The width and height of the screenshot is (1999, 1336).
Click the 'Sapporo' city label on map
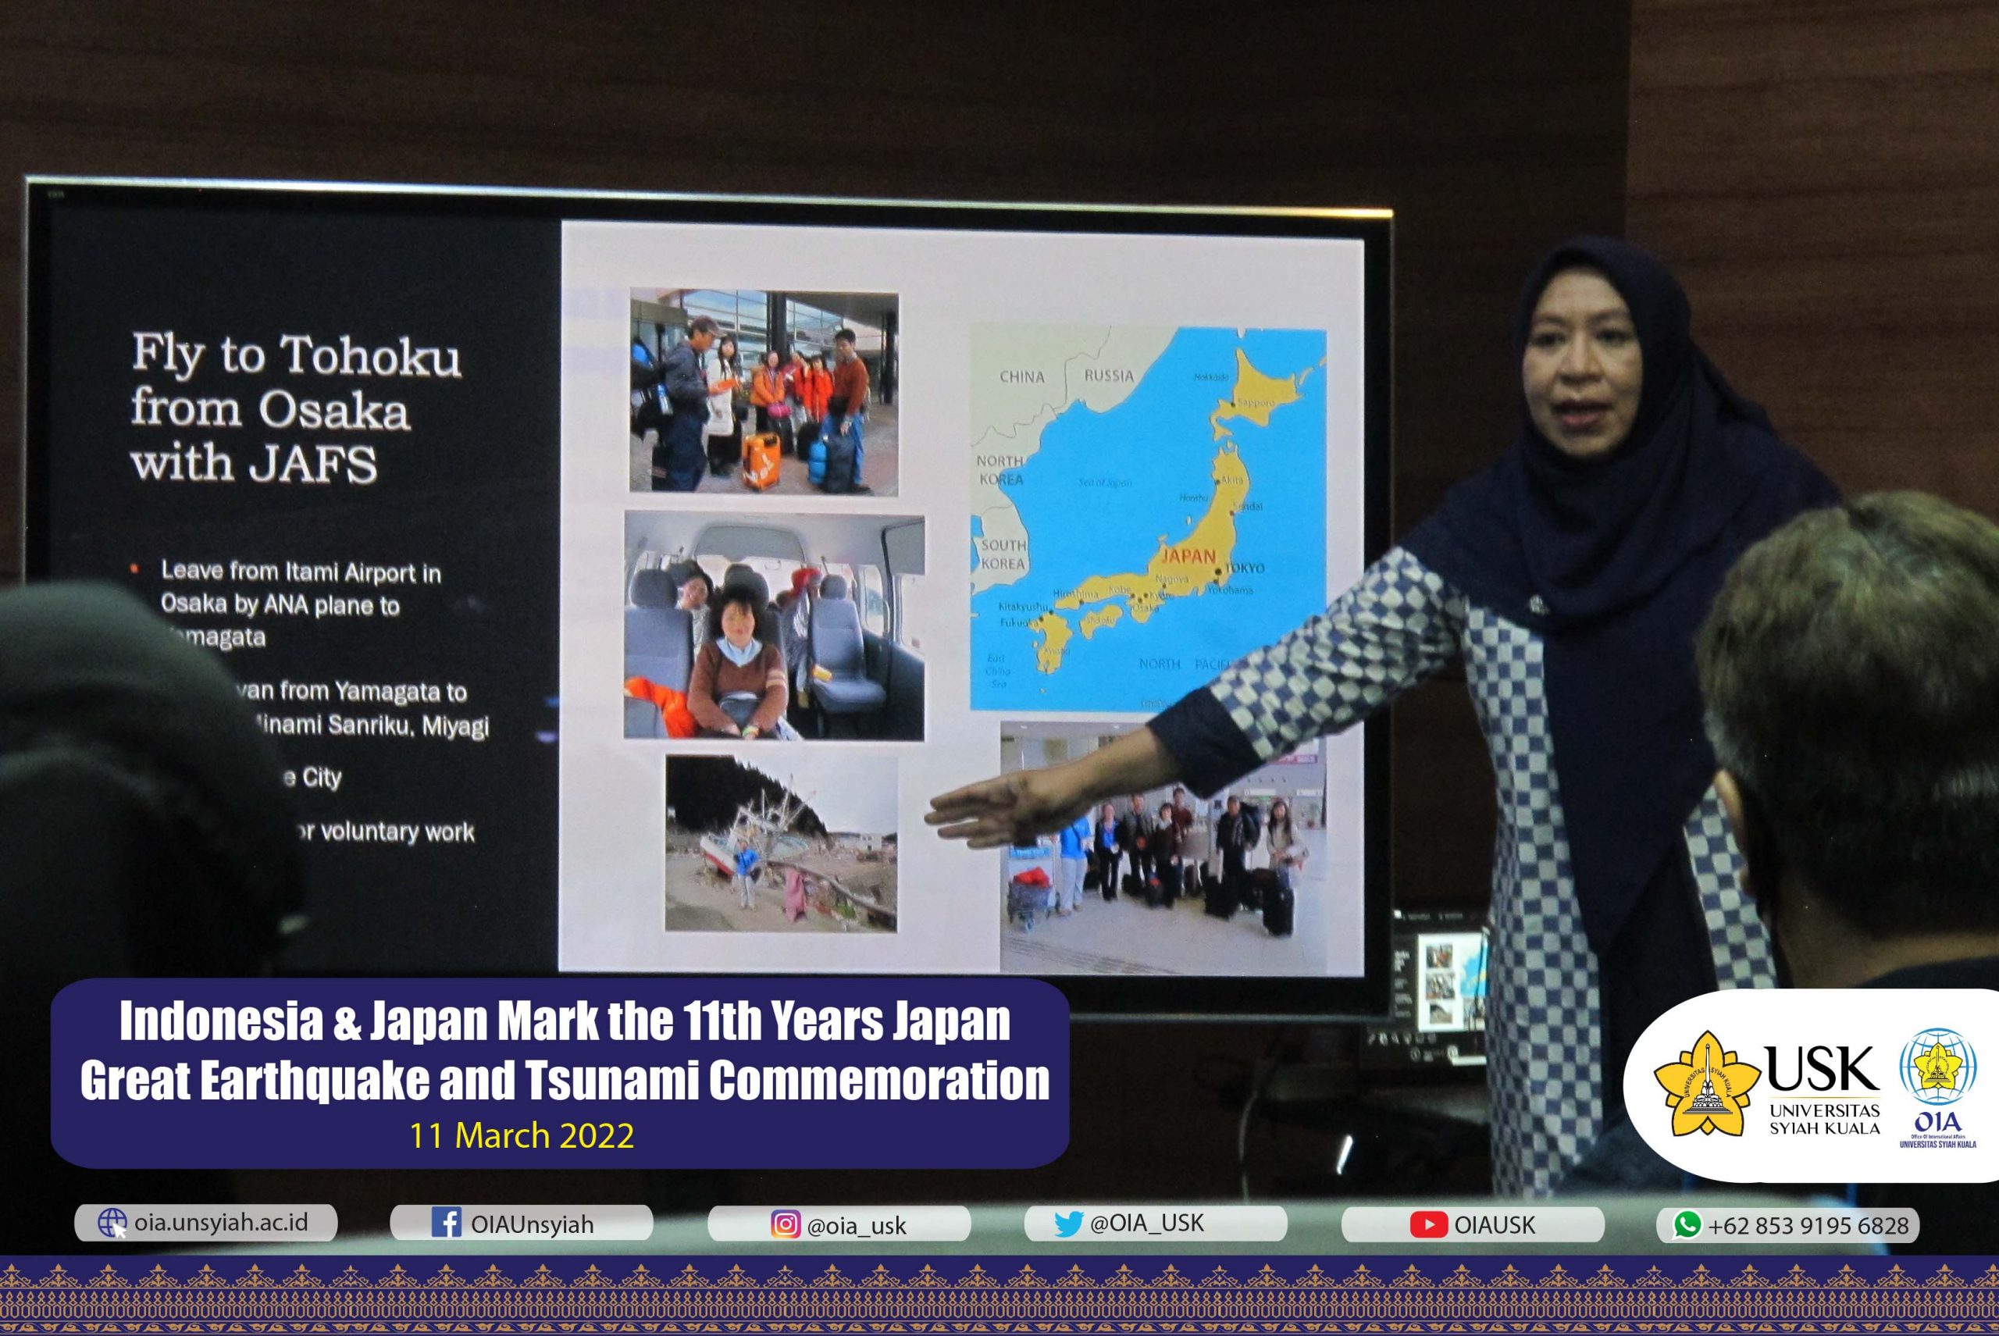point(1255,403)
